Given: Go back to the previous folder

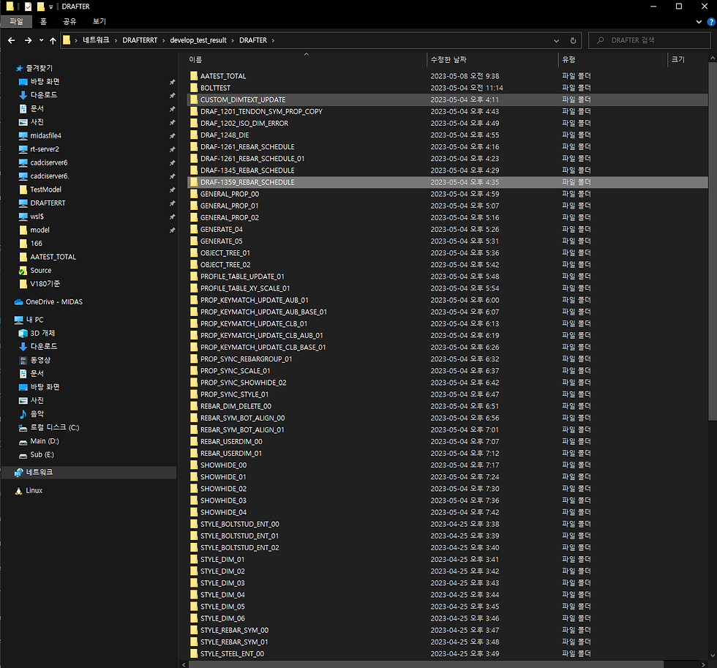Looking at the screenshot, I should (12, 40).
